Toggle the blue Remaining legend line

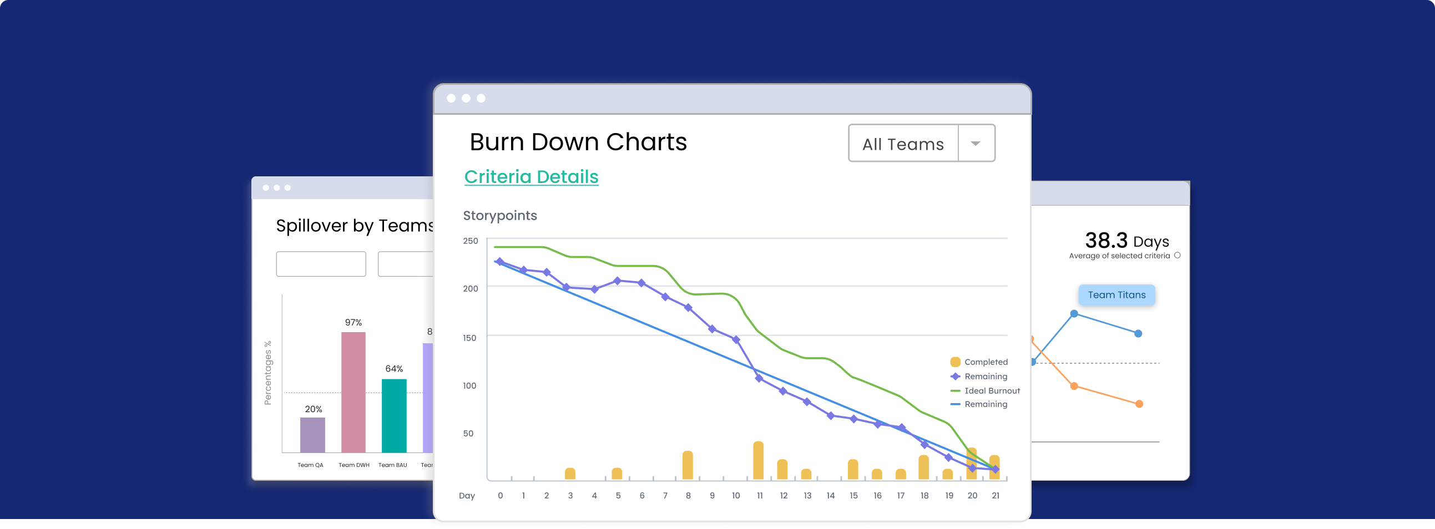coord(956,404)
